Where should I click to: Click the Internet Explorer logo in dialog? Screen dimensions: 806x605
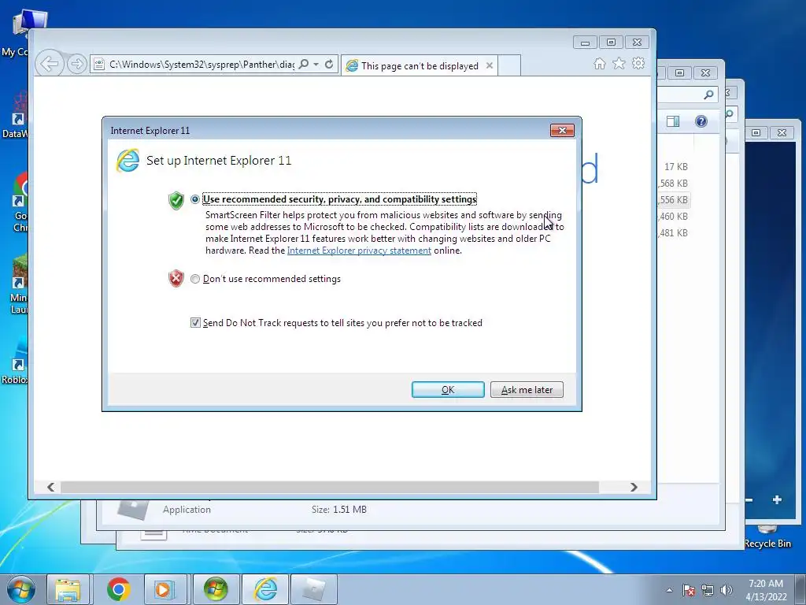(x=128, y=160)
